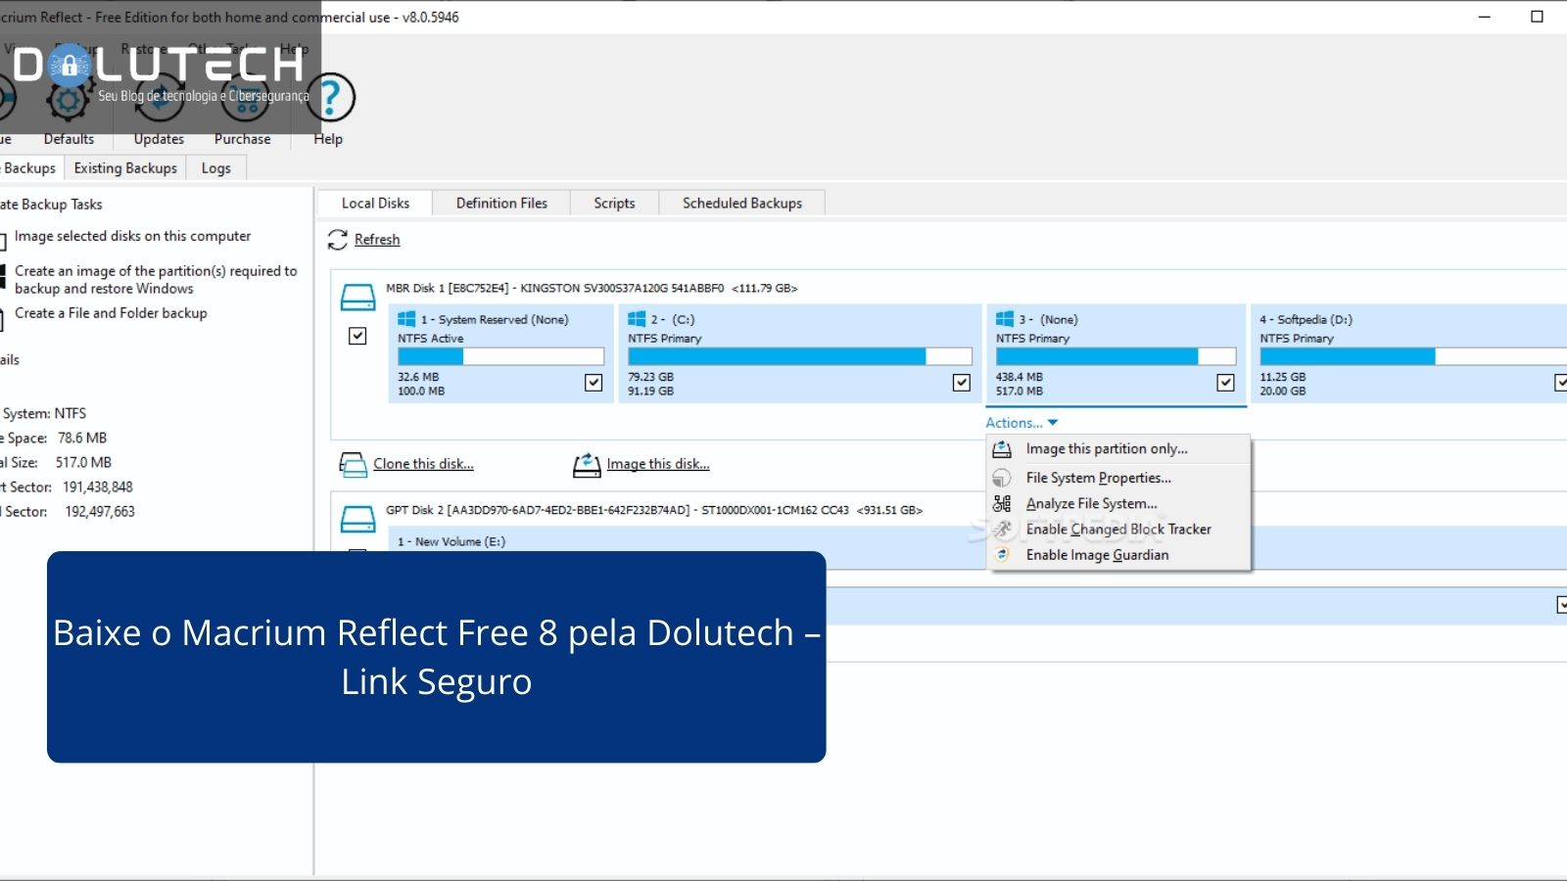Screen dimensions: 1567x881
Task: Click the Image this disk icon
Action: (x=587, y=464)
